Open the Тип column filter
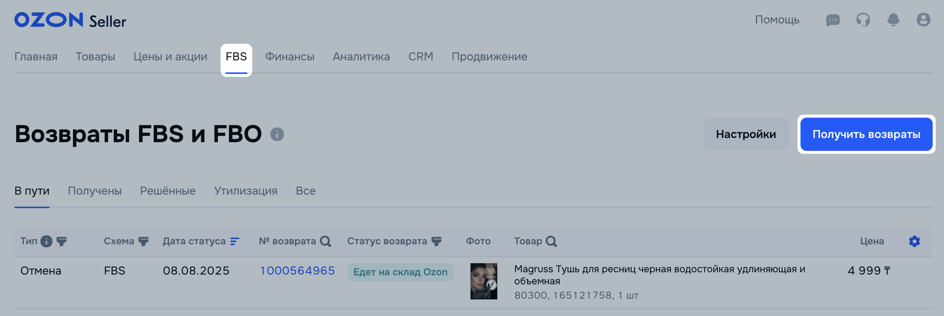The width and height of the screenshot is (944, 316). tap(62, 242)
